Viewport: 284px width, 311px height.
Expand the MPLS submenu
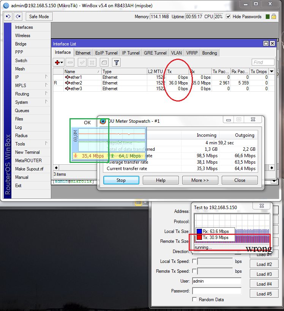click(46, 85)
